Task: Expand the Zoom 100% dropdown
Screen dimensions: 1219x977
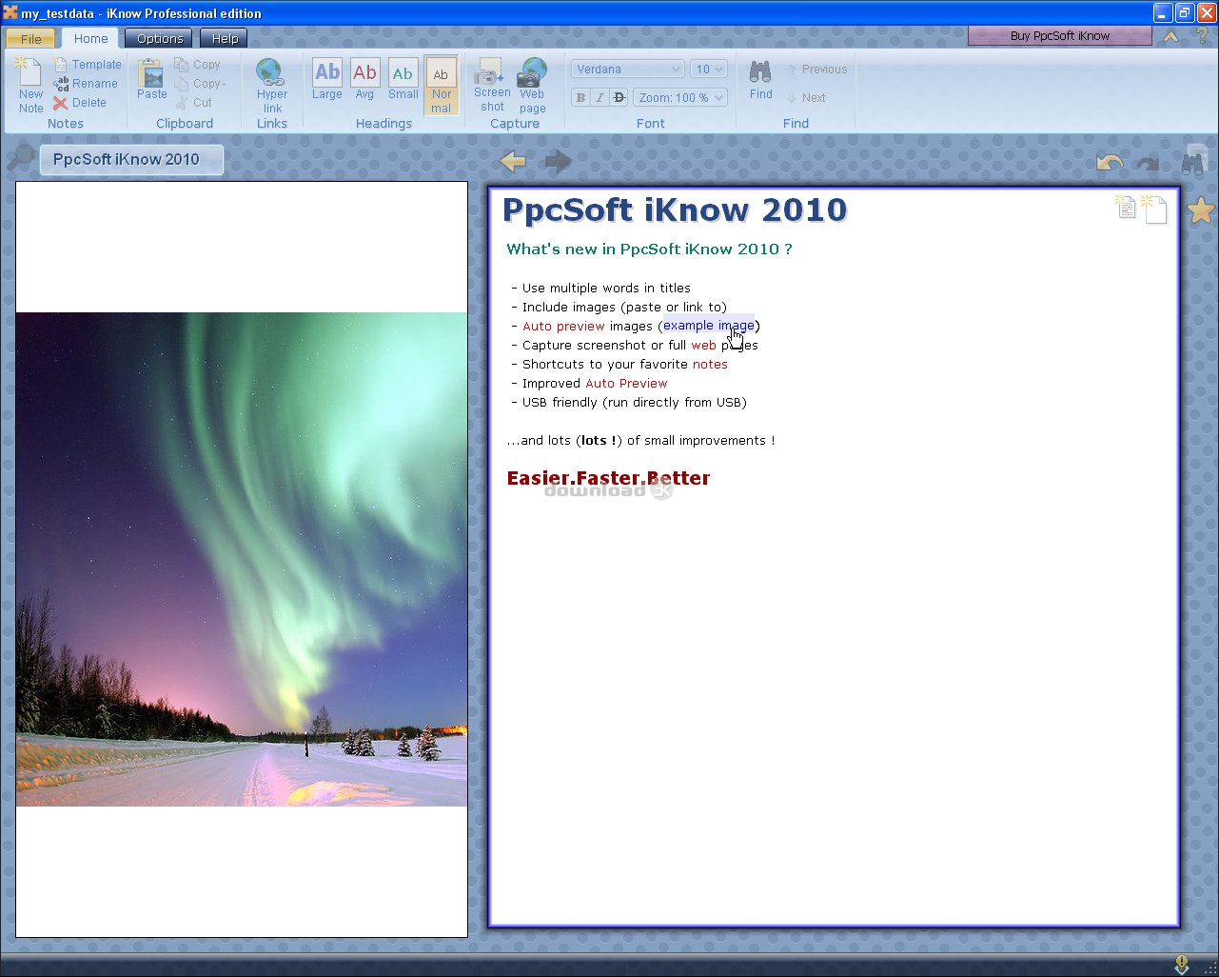Action: (x=679, y=97)
